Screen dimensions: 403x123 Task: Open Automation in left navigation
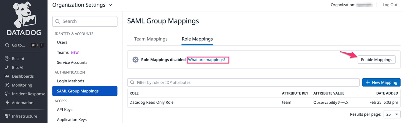coord(23,103)
